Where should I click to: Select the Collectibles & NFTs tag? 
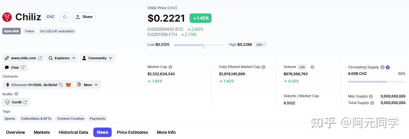(36, 119)
